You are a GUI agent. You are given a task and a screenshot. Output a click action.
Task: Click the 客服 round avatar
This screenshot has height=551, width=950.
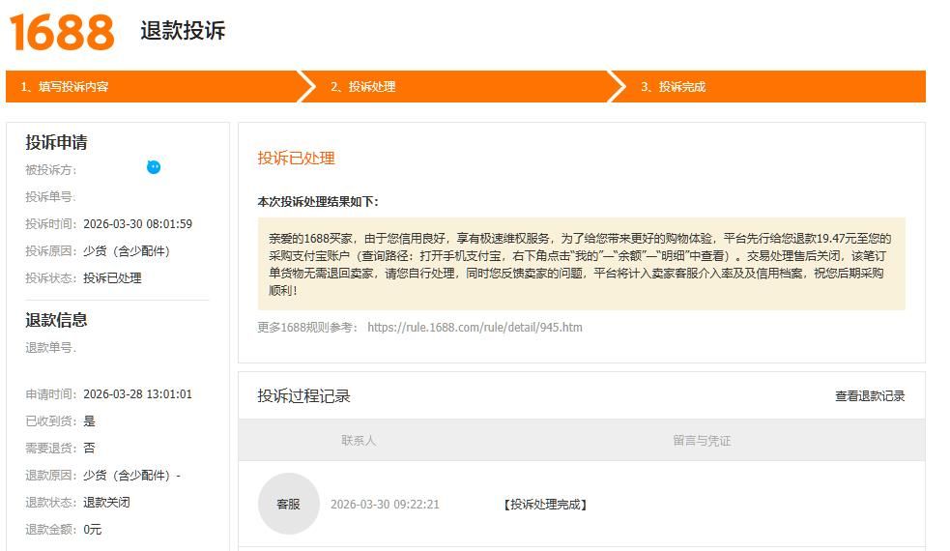288,504
